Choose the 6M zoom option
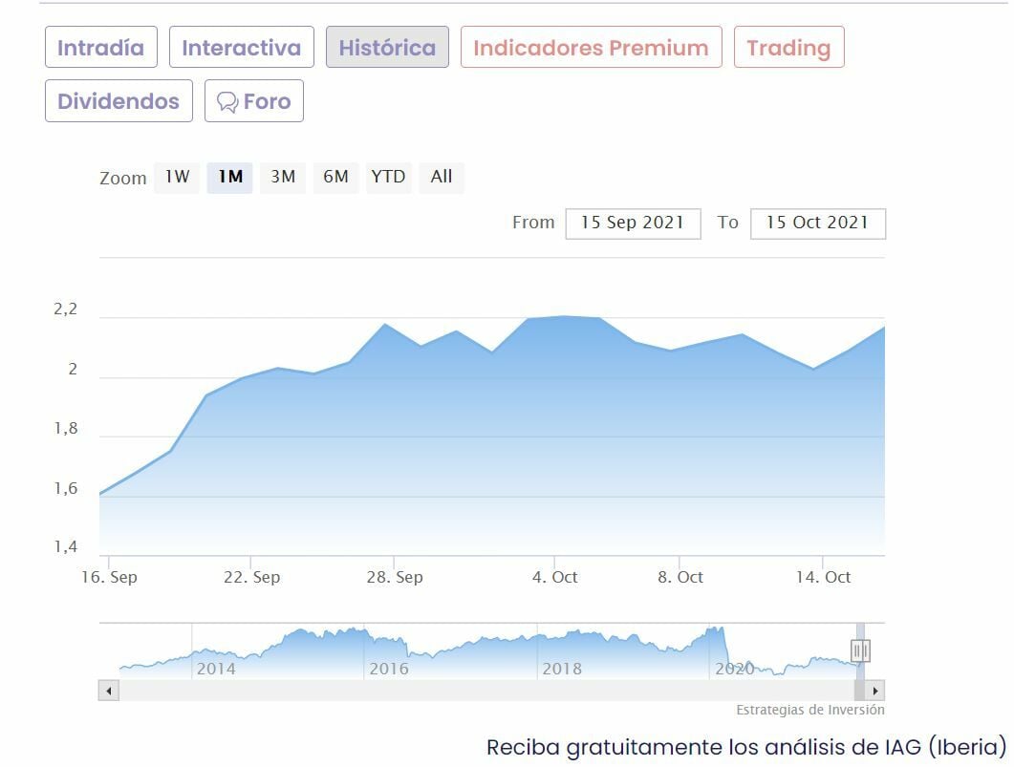 335,177
